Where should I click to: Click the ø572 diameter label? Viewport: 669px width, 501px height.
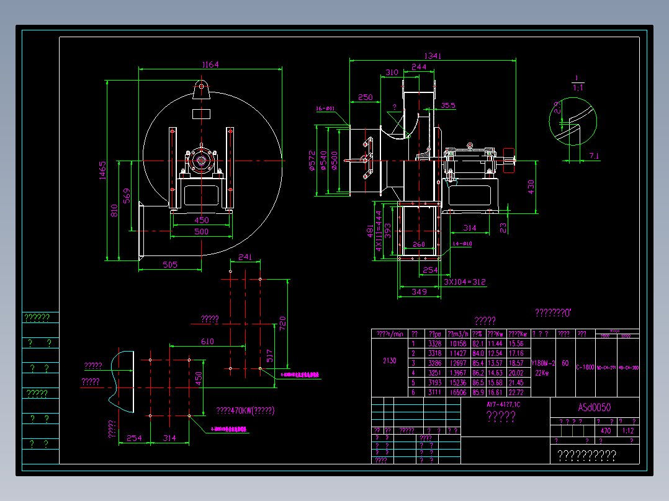[x=312, y=161]
